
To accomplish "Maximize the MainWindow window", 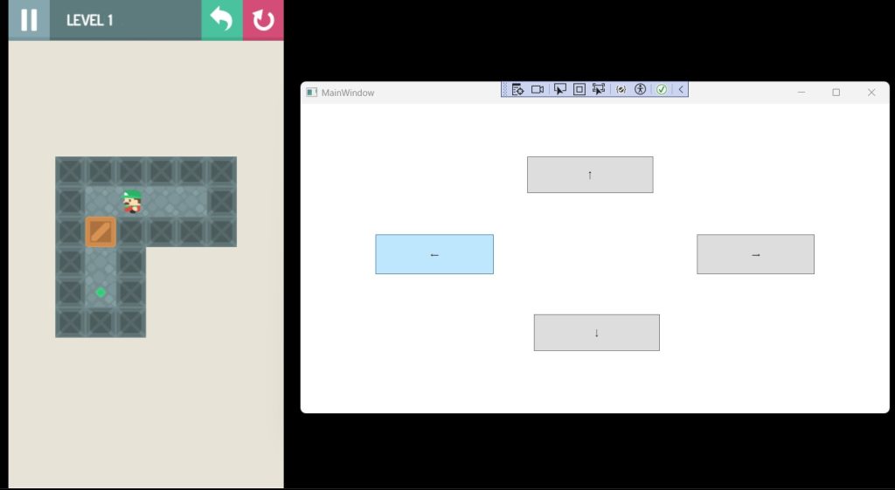I will point(836,93).
